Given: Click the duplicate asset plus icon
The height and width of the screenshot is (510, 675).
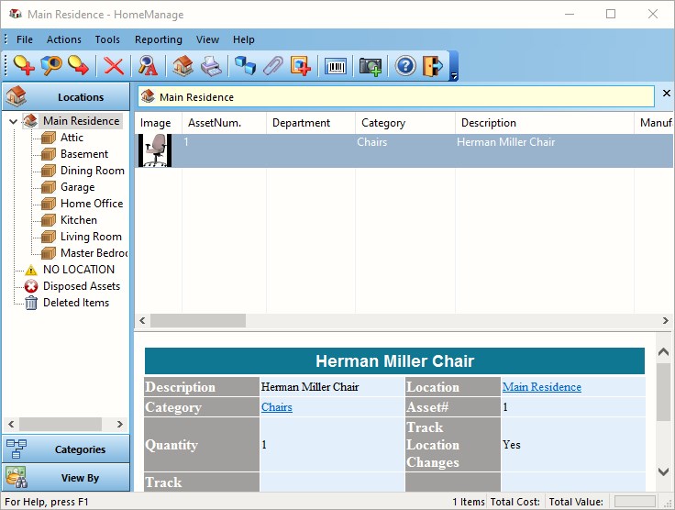Looking at the screenshot, I should tap(301, 66).
